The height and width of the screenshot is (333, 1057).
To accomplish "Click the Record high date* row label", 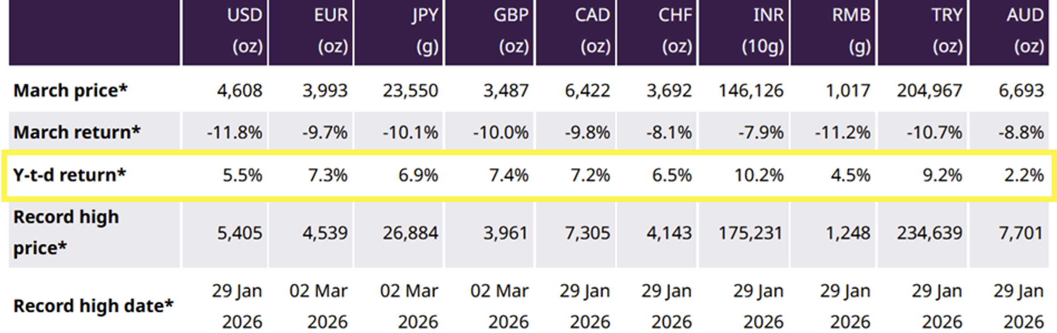I will [93, 306].
